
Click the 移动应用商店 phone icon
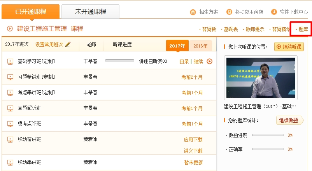pyautogui.click(x=230, y=12)
